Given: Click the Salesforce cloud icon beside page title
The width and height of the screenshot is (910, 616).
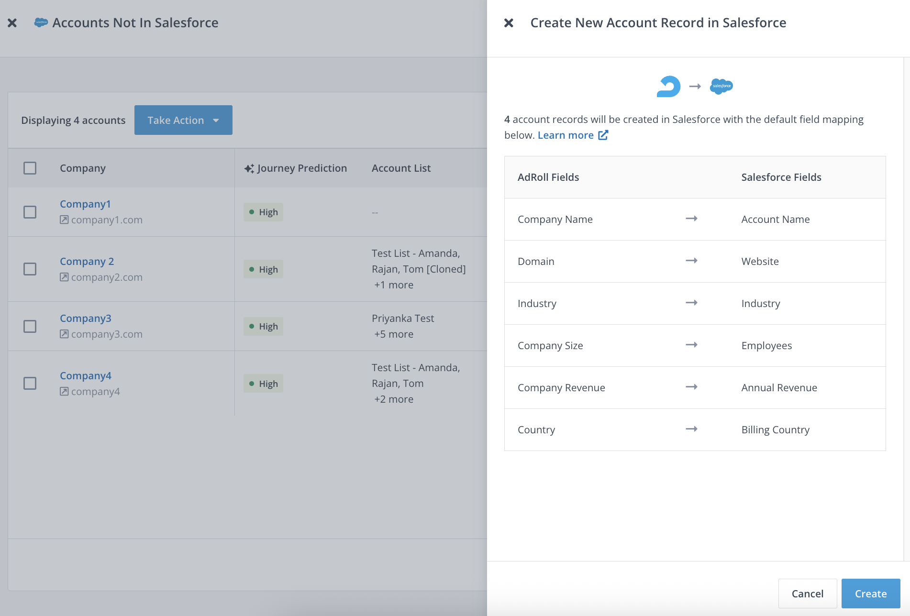Looking at the screenshot, I should (41, 22).
